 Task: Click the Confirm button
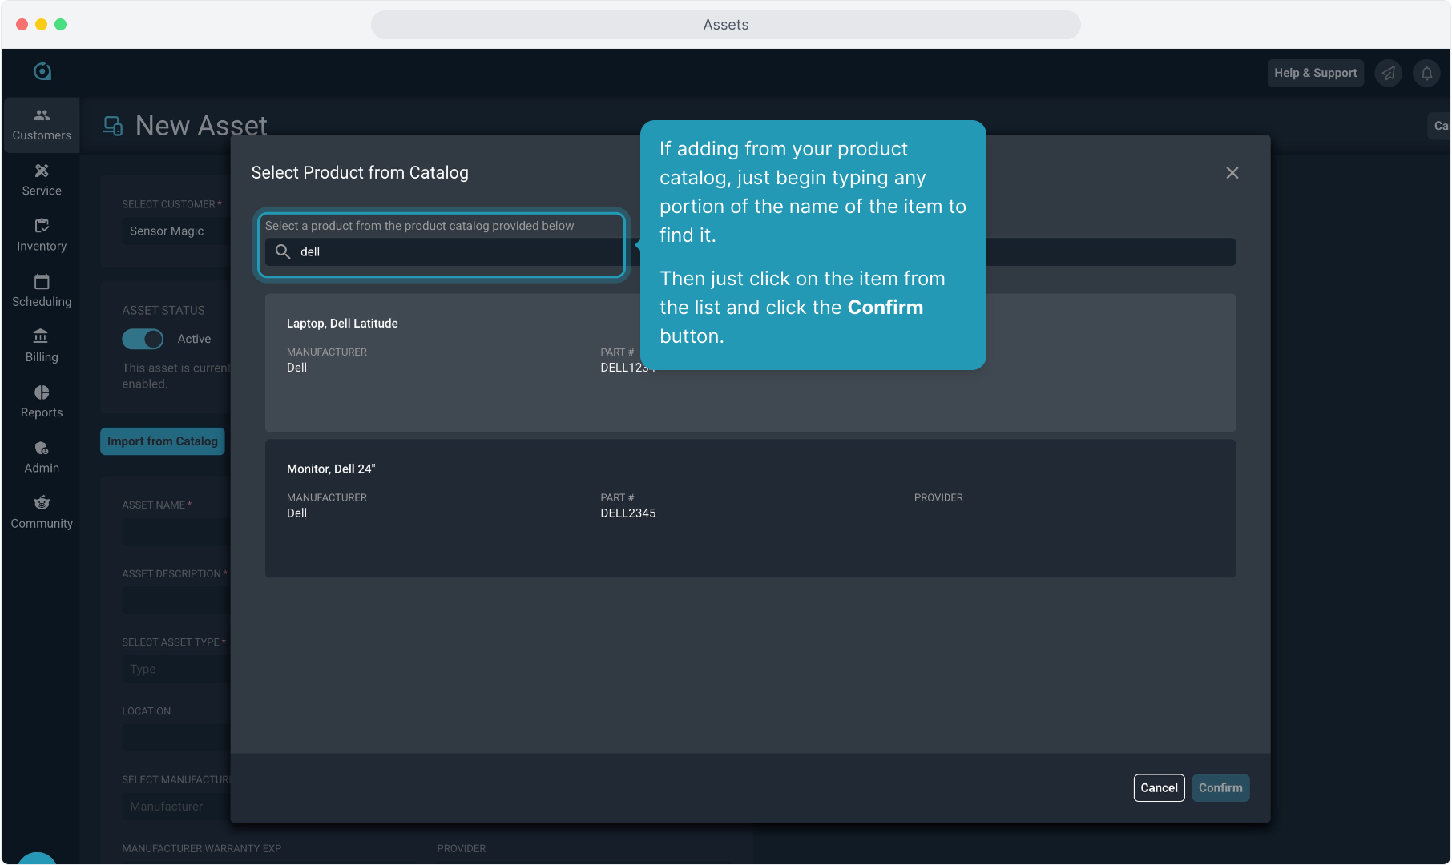point(1220,787)
